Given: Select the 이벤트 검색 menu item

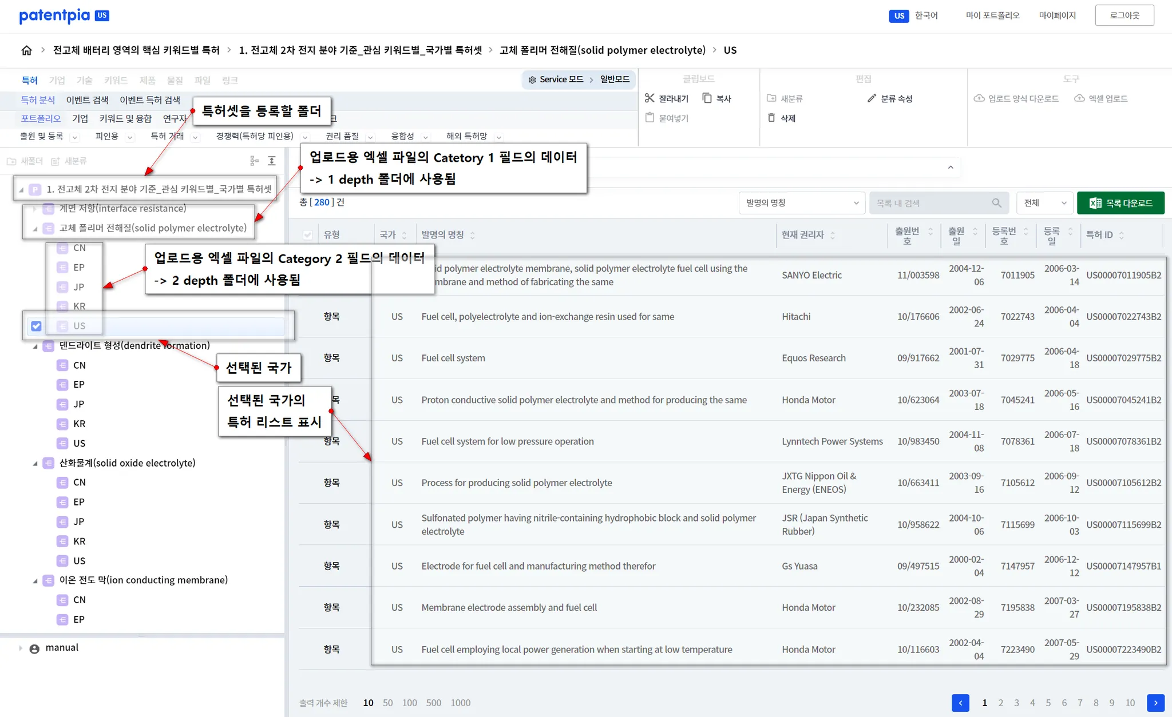Looking at the screenshot, I should coord(87,100).
